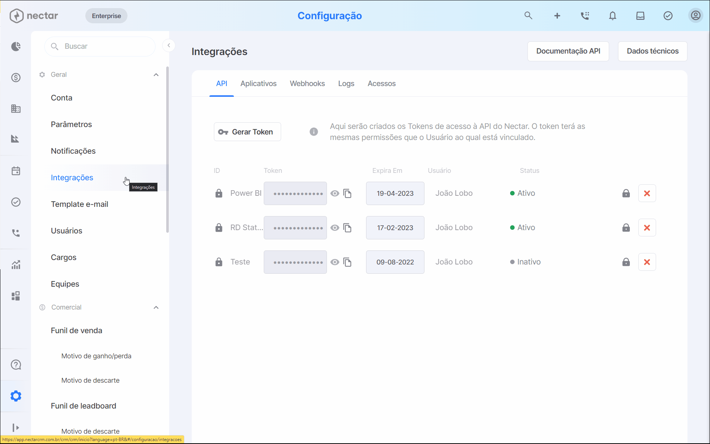710x444 pixels.
Task: Open Dados técnicos
Action: [x=653, y=51]
